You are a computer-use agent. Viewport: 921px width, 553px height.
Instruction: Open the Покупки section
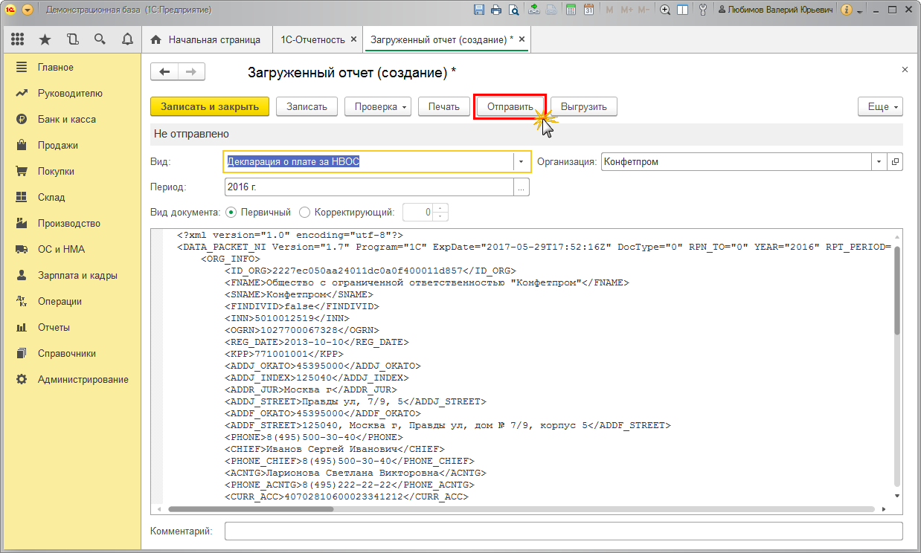(x=72, y=172)
